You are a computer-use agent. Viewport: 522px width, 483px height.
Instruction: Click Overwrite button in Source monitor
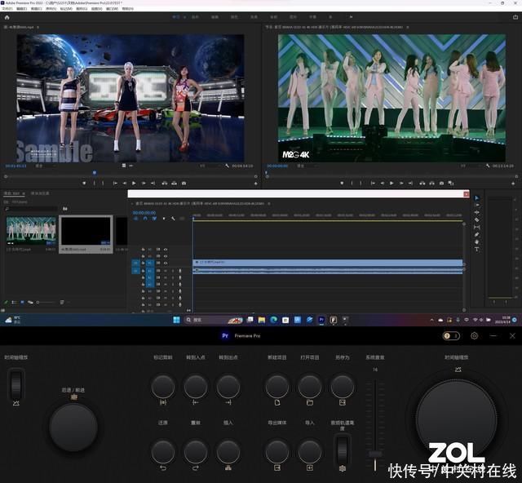coord(174,184)
